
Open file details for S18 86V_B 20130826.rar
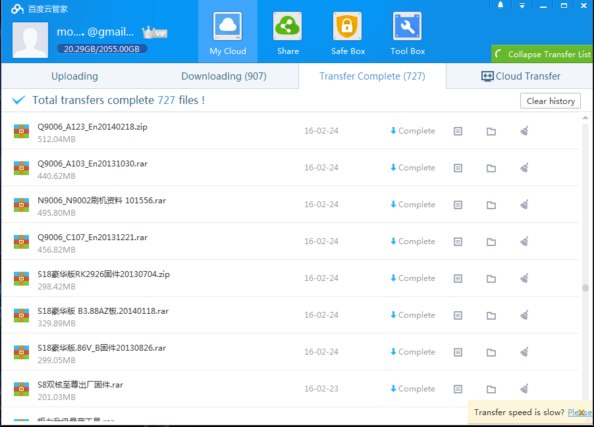(458, 353)
